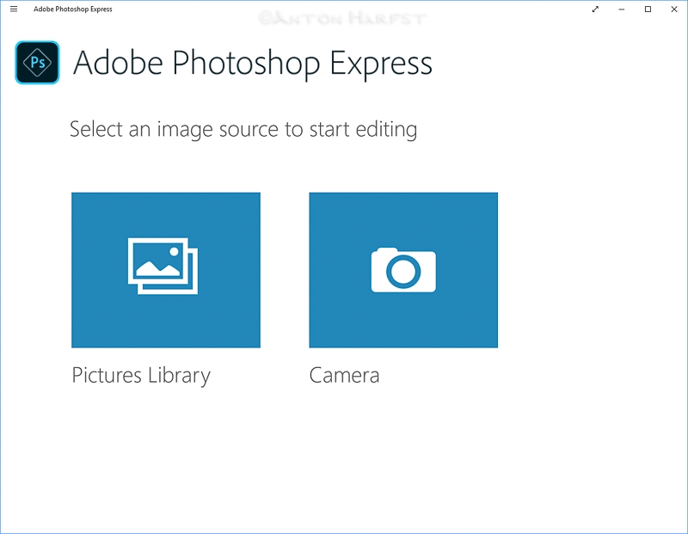Click the white camera glyph in the tile
This screenshot has height=534, width=688.
pos(403,270)
